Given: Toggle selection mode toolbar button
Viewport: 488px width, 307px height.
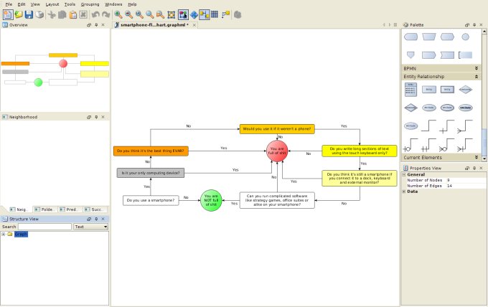Looking at the screenshot, I should pos(183,14).
